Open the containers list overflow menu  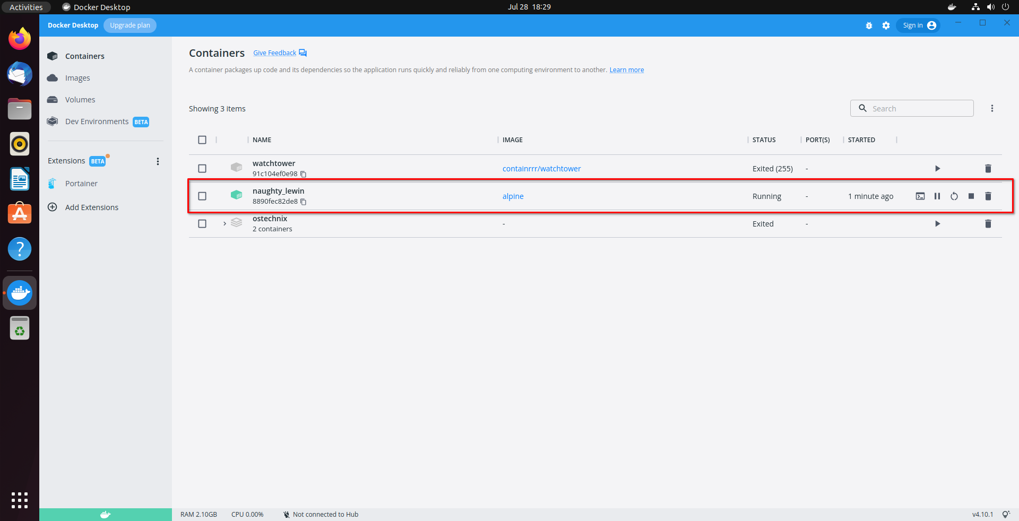pyautogui.click(x=992, y=108)
